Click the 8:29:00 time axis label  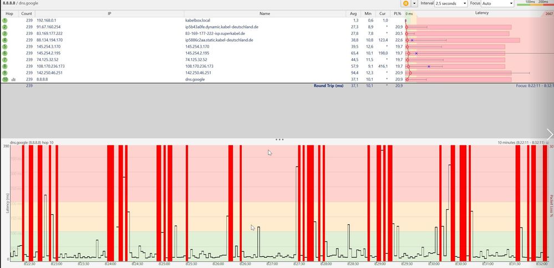coord(380,264)
